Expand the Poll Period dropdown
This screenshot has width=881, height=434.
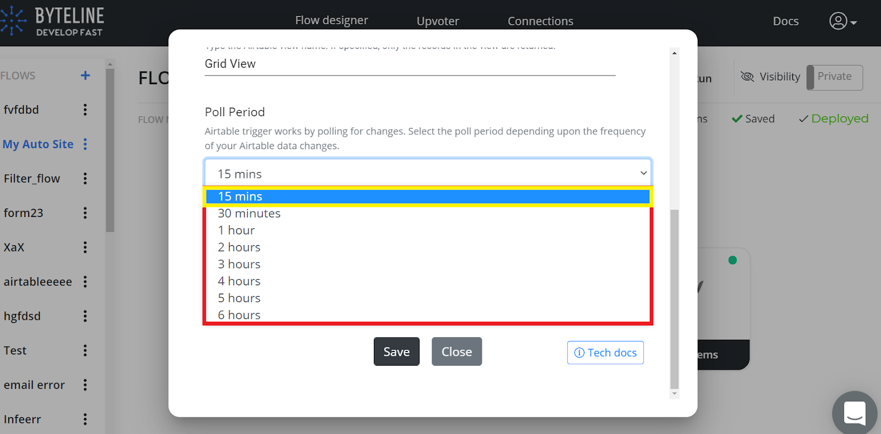[428, 173]
